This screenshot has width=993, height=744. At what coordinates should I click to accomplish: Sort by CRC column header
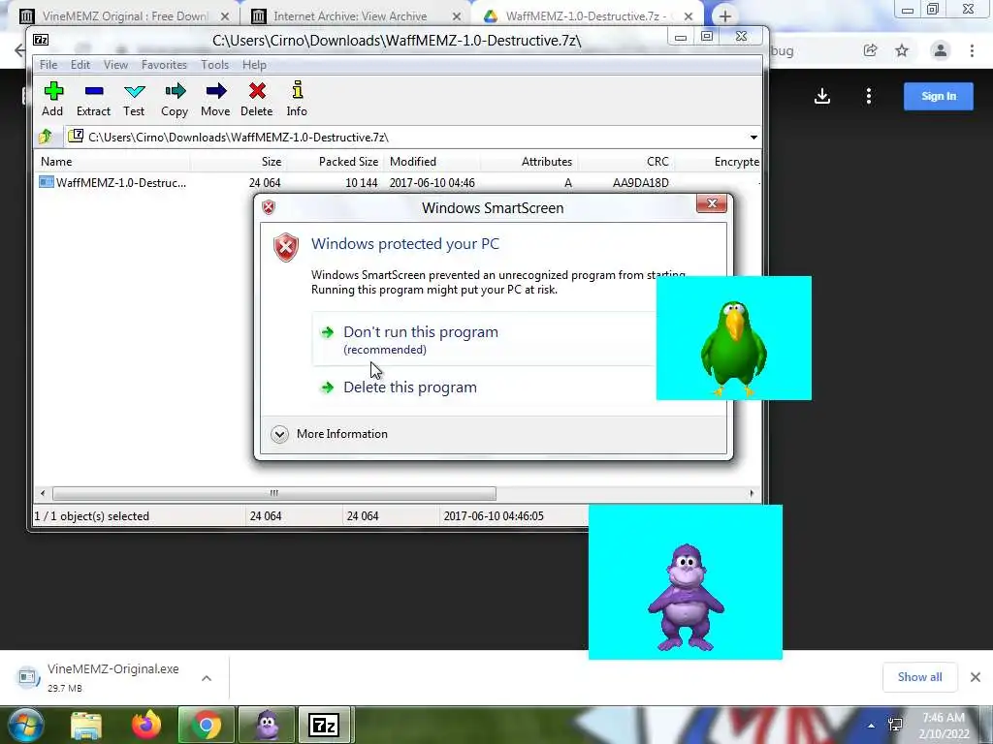pyautogui.click(x=625, y=162)
